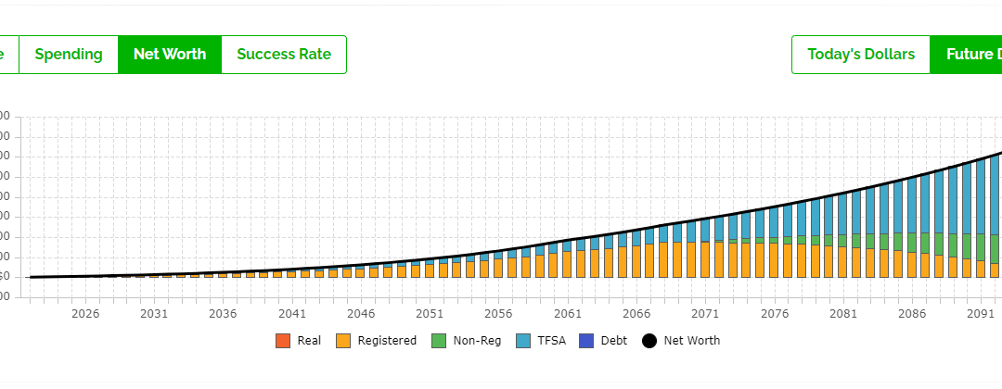
Task: Click the 2046 x-axis label
Action: click(x=361, y=314)
